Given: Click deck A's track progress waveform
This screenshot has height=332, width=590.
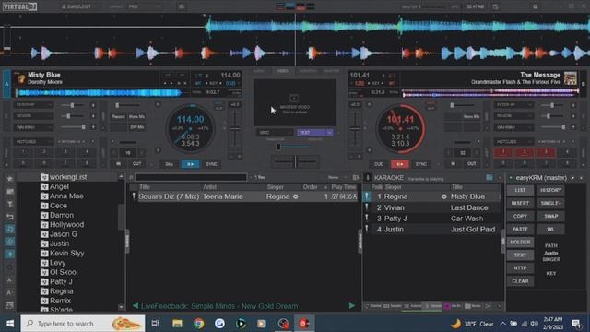Looking at the screenshot, I should pyautogui.click(x=99, y=92).
